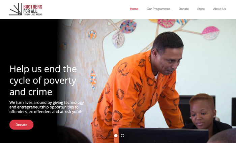Click the 'Turning Lives Around' tagline
The width and height of the screenshot is (236, 143).
pos(33,14)
